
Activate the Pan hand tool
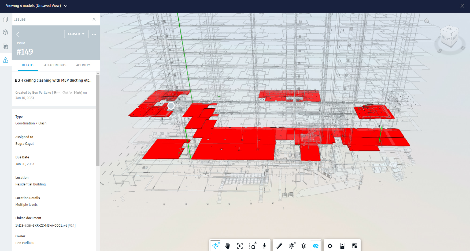click(227, 246)
